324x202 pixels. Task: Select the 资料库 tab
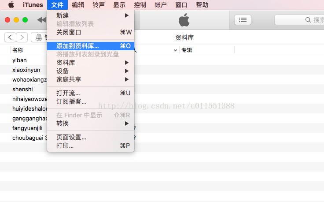pos(184,37)
